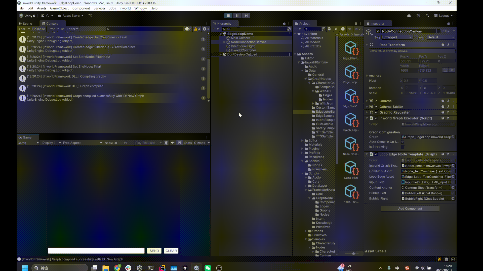Stop play mode with the Play button
The width and height of the screenshot is (483, 271).
click(228, 16)
